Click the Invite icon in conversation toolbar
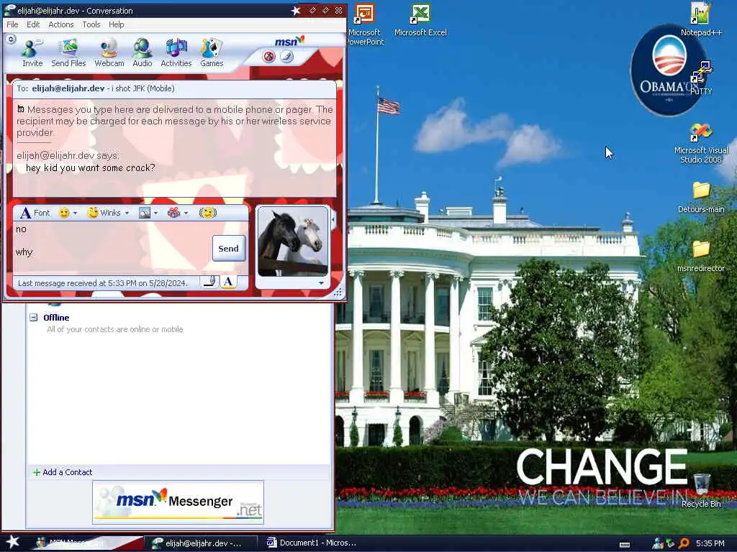This screenshot has width=737, height=552. point(32,52)
